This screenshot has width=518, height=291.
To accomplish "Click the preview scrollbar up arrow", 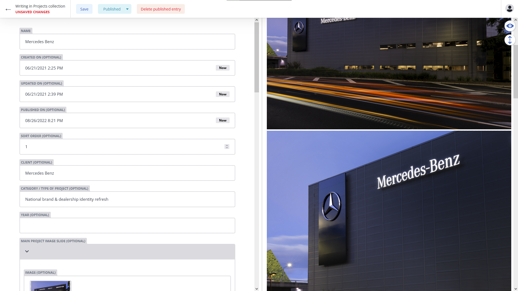I will pos(516,20).
